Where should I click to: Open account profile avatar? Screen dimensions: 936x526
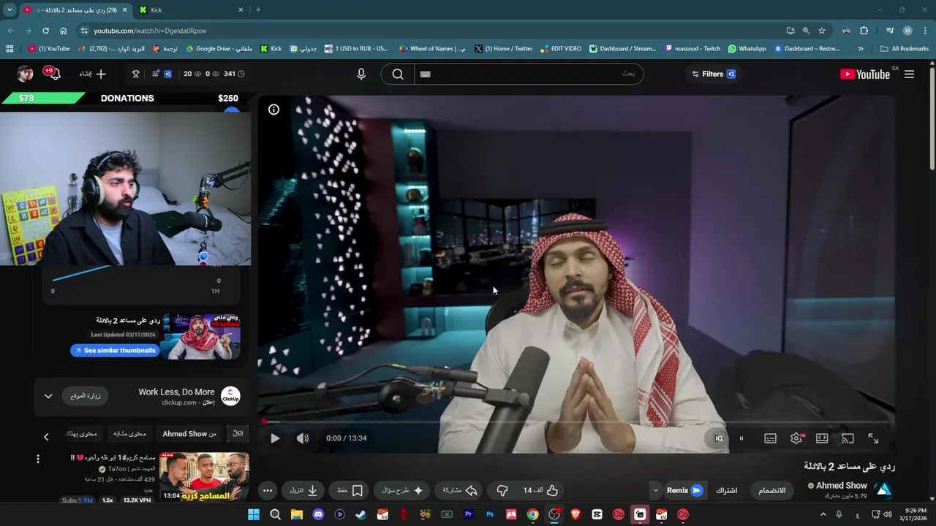coord(26,74)
